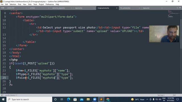Open Cortana circle icon
The image size is (182, 102).
[55, 99]
